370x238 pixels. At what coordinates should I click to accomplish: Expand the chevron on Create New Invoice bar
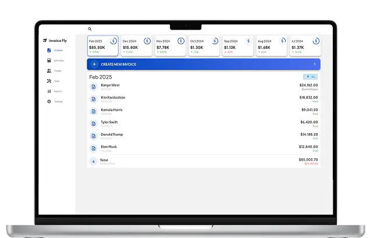314,64
